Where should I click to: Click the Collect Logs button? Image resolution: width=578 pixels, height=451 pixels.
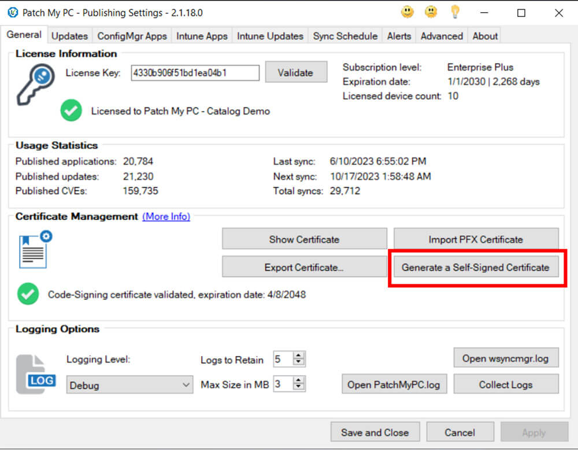[x=506, y=385]
